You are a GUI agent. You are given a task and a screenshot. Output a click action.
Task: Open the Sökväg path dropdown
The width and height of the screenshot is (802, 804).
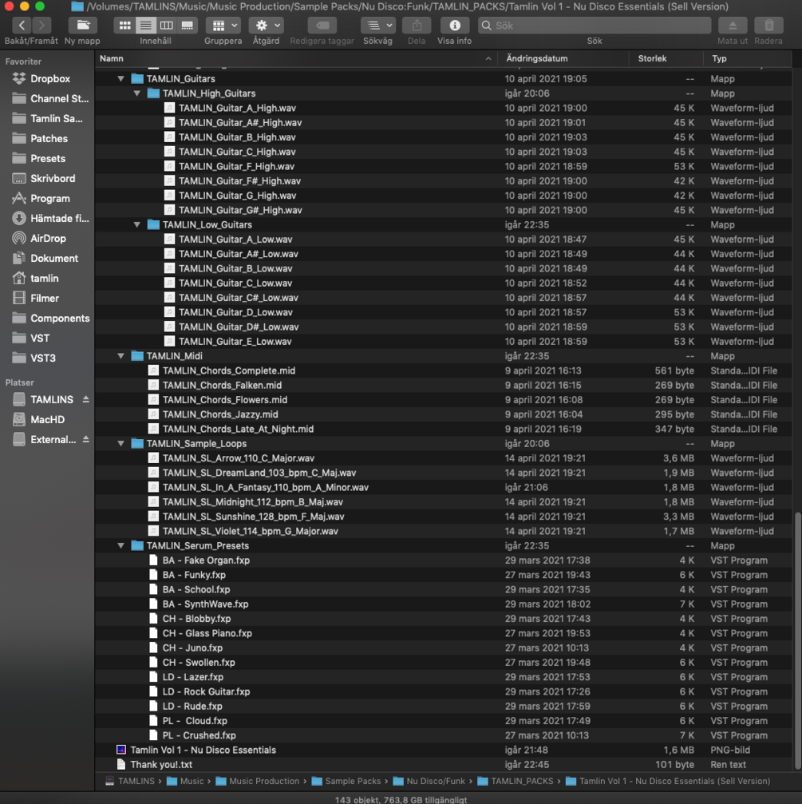[378, 25]
